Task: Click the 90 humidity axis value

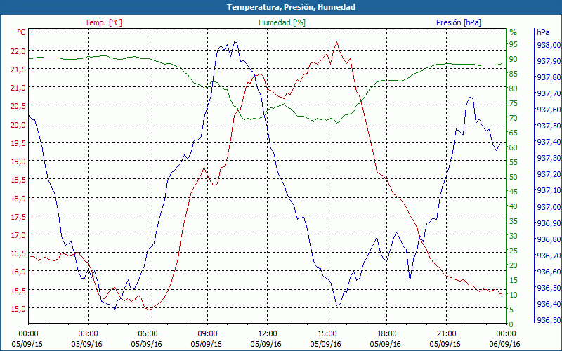Action: pyautogui.click(x=514, y=59)
